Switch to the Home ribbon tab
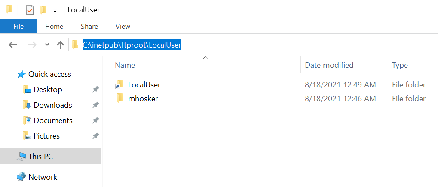The width and height of the screenshot is (438, 187). coord(54,27)
